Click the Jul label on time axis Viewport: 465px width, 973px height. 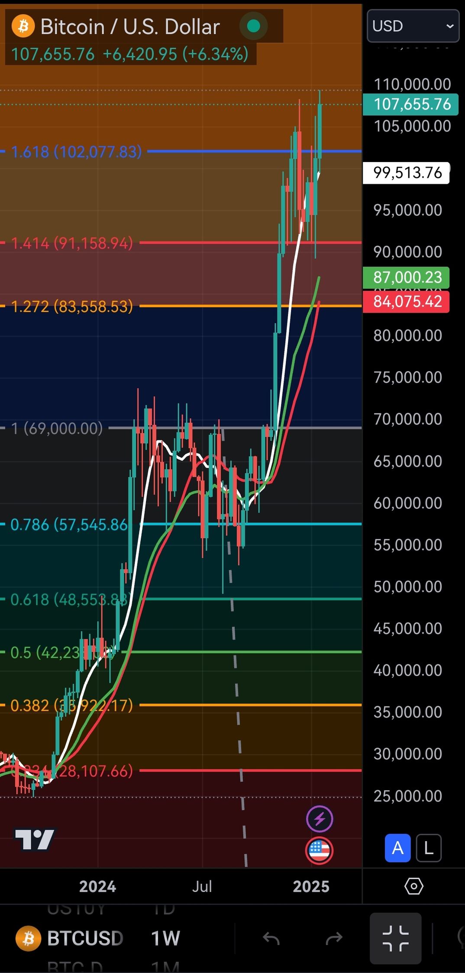coord(202,886)
